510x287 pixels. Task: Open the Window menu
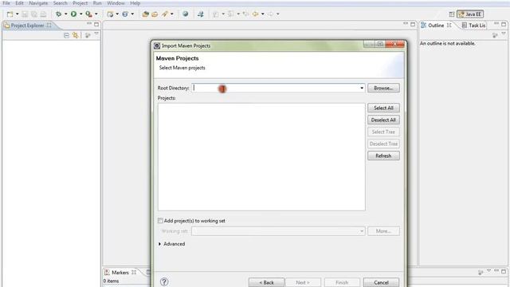pos(116,3)
